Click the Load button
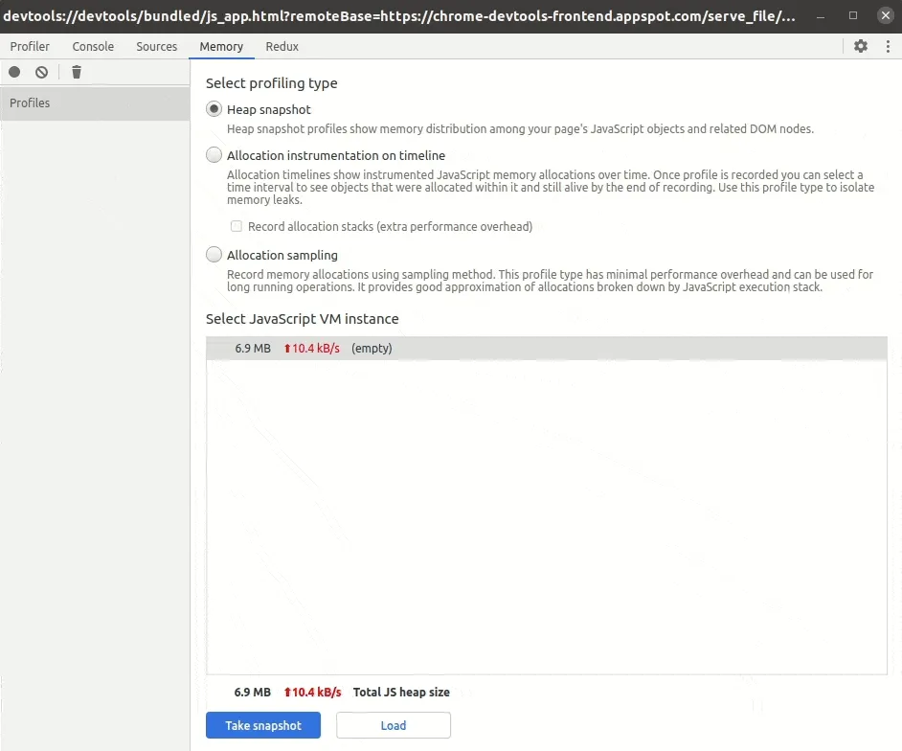Image resolution: width=902 pixels, height=751 pixels. (393, 725)
